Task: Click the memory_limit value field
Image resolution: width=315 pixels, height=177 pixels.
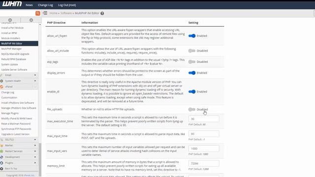Action: pyautogui.click(x=204, y=163)
